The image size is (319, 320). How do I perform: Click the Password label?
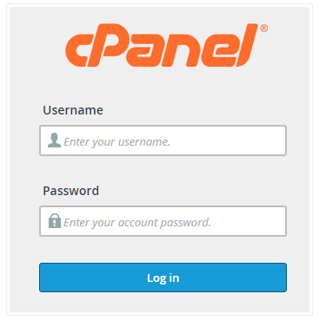(x=71, y=191)
